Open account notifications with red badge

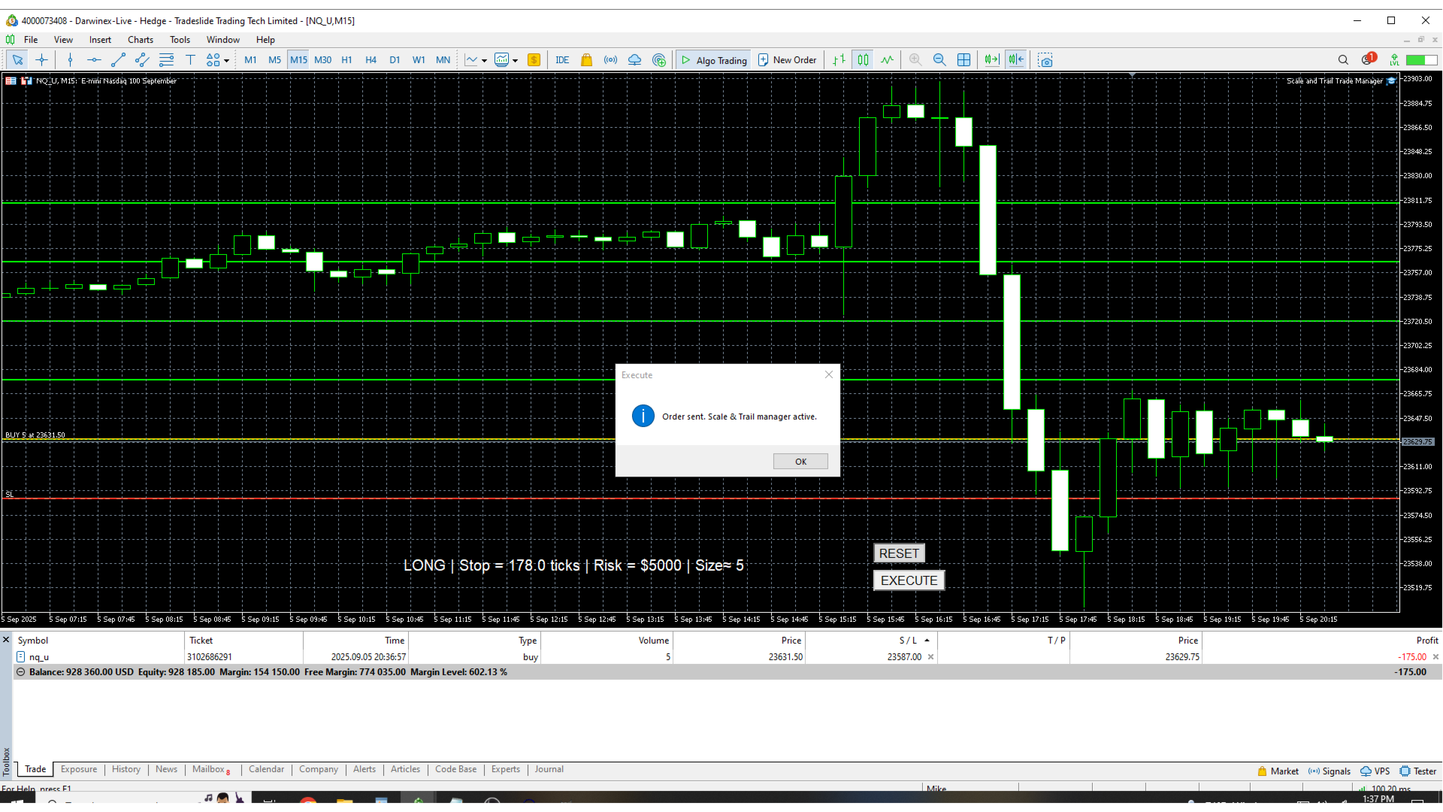1368,59
